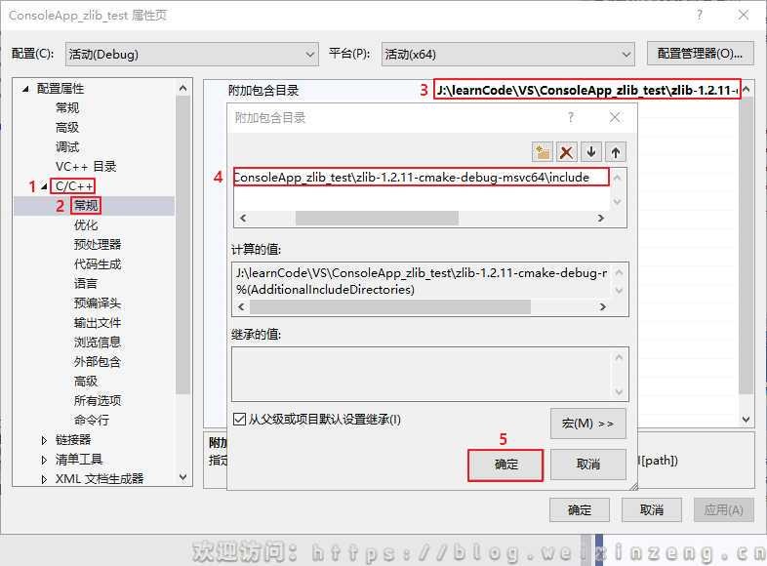Click help question mark in property page title
The width and height of the screenshot is (767, 566).
[700, 16]
